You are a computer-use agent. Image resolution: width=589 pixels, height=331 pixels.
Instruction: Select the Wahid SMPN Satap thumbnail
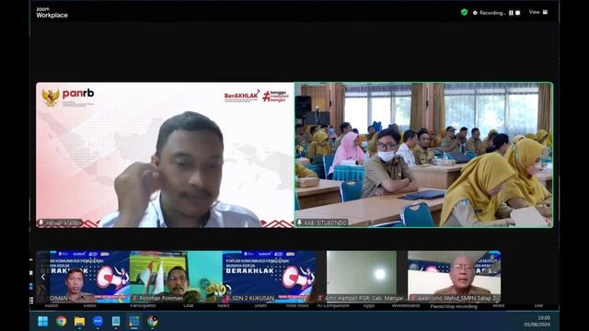454,277
